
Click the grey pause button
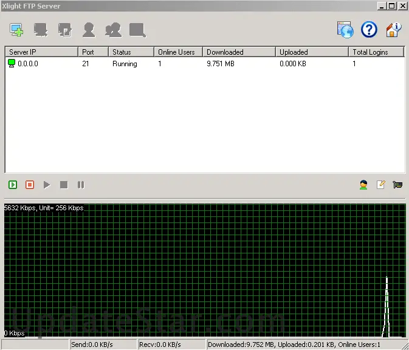coord(81,185)
